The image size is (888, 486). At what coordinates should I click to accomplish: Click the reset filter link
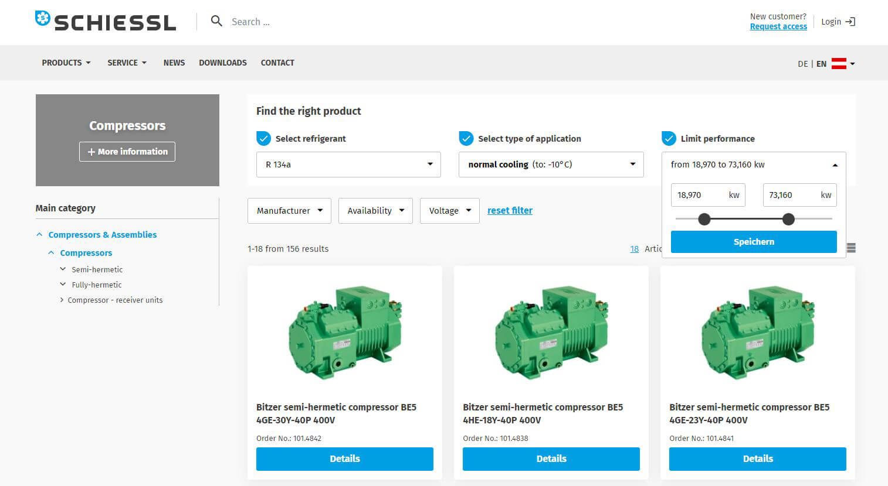510,211
